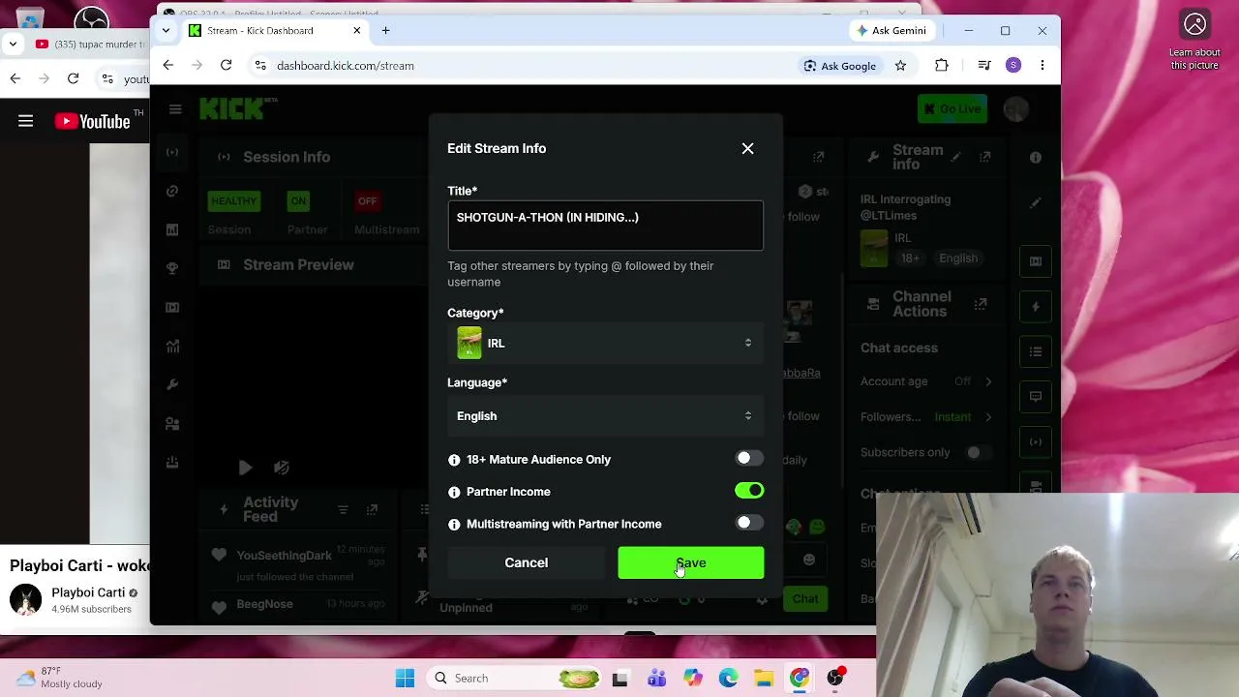Viewport: 1239px width, 697px height.
Task: Play the stream preview
Action: [245, 468]
